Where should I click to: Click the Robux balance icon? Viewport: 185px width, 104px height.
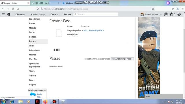pyautogui.click(x=171, y=14)
